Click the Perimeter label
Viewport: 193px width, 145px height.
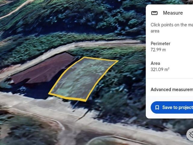[x=160, y=43]
